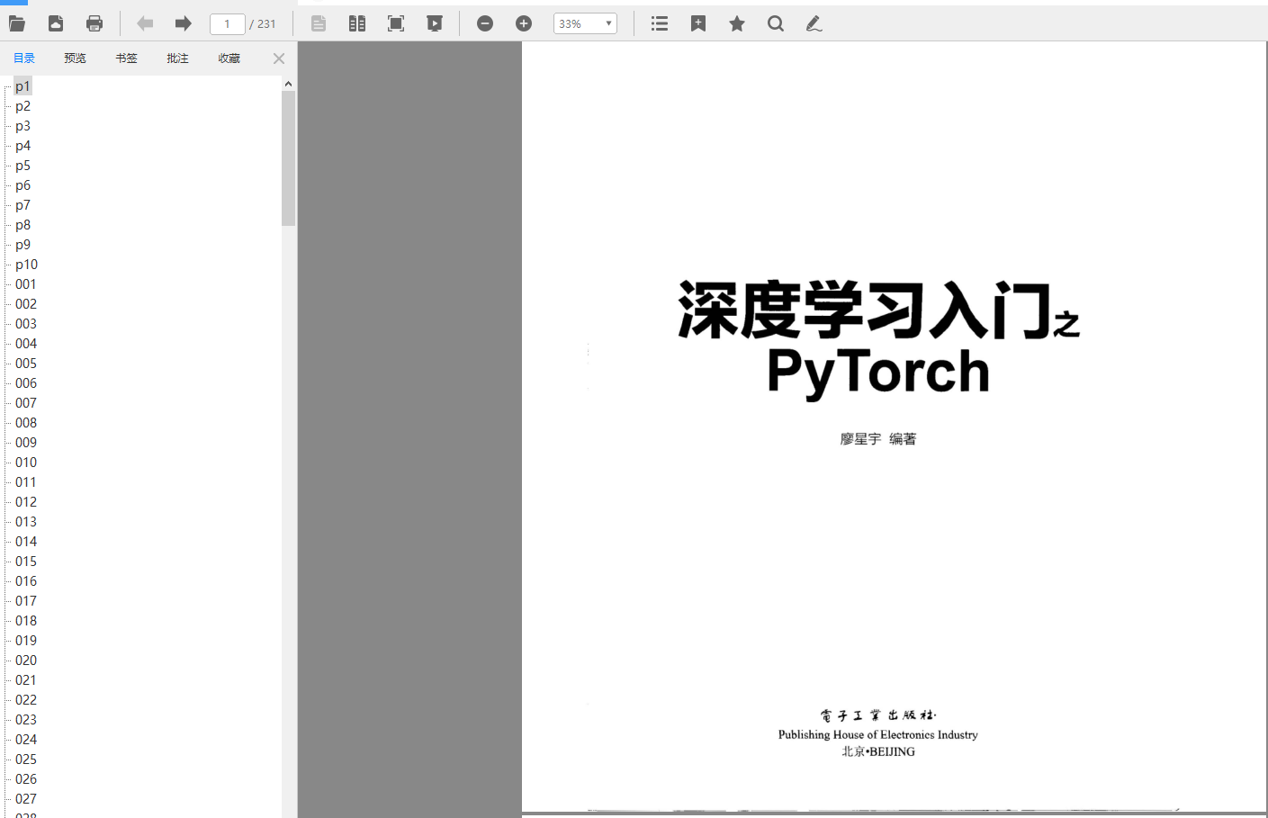
Task: Jump to outline entry 013
Action: pyautogui.click(x=26, y=522)
